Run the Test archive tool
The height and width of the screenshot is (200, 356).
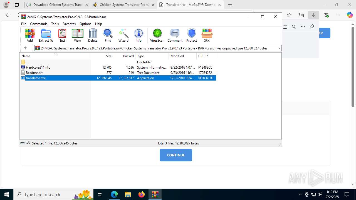[62, 35]
